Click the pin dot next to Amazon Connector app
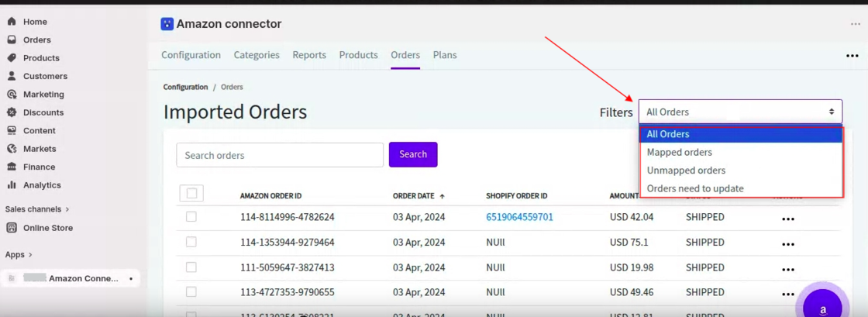Screen dimensions: 868x317 coord(131,279)
